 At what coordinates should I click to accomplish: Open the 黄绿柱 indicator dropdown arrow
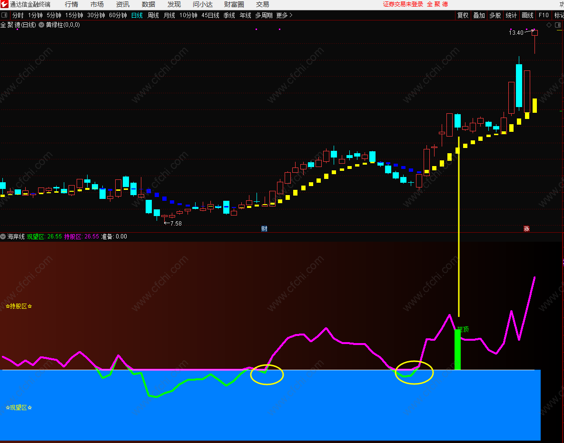(x=41, y=25)
